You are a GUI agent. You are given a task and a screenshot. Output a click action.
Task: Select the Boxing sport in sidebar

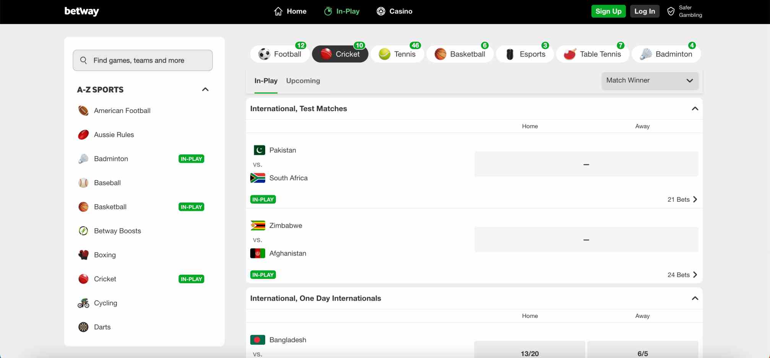pos(105,255)
